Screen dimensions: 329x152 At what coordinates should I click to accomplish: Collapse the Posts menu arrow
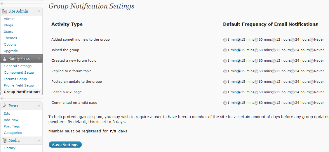tap(39, 106)
